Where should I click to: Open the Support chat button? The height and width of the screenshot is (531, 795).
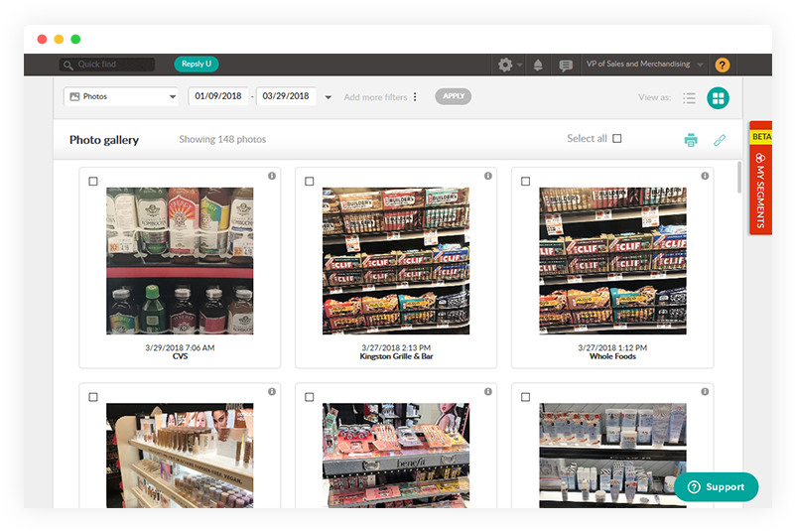tap(716, 487)
